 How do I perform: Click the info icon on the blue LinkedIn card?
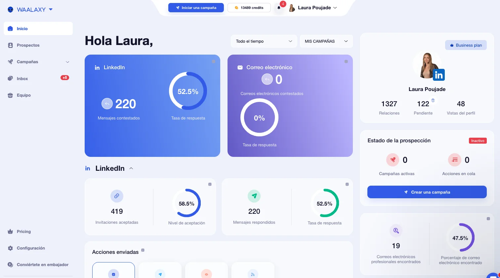tap(214, 62)
